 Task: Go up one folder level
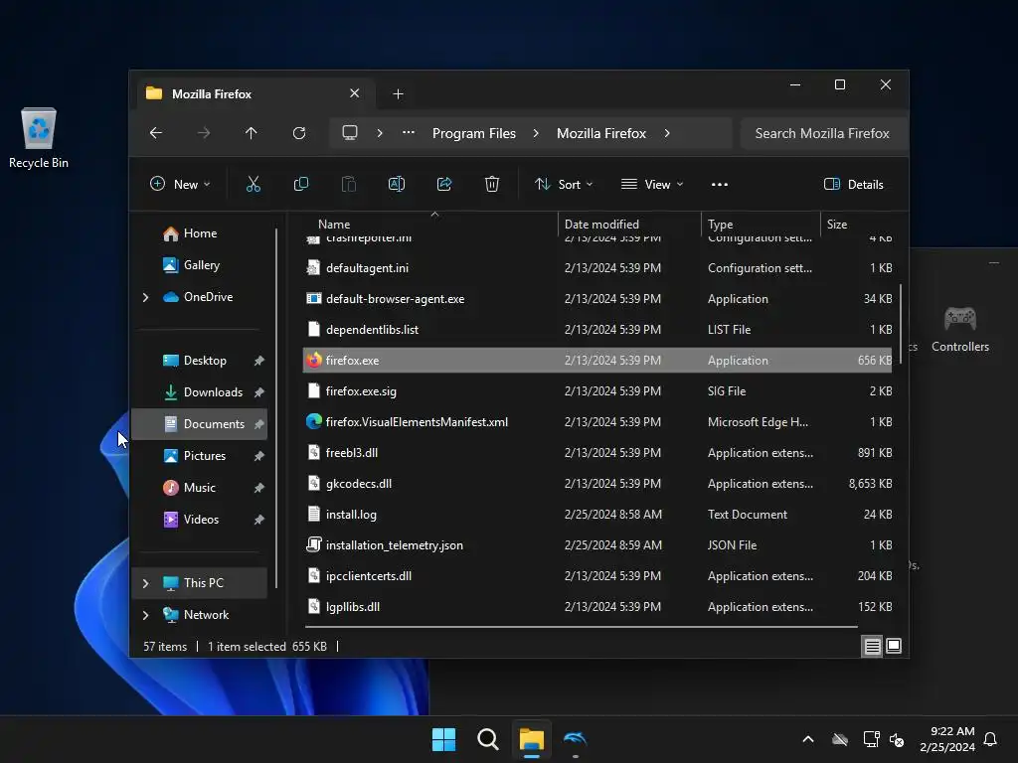252,133
